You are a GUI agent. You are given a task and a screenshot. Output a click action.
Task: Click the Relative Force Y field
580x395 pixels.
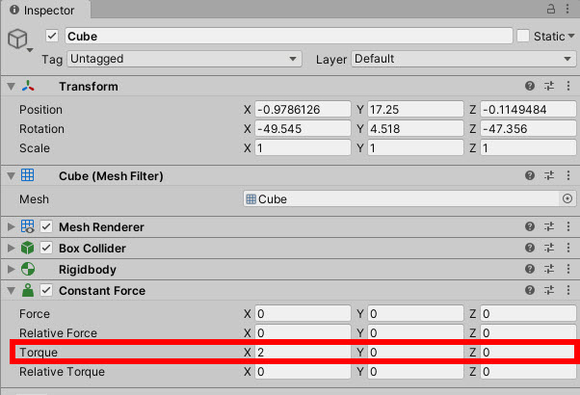tap(415, 332)
